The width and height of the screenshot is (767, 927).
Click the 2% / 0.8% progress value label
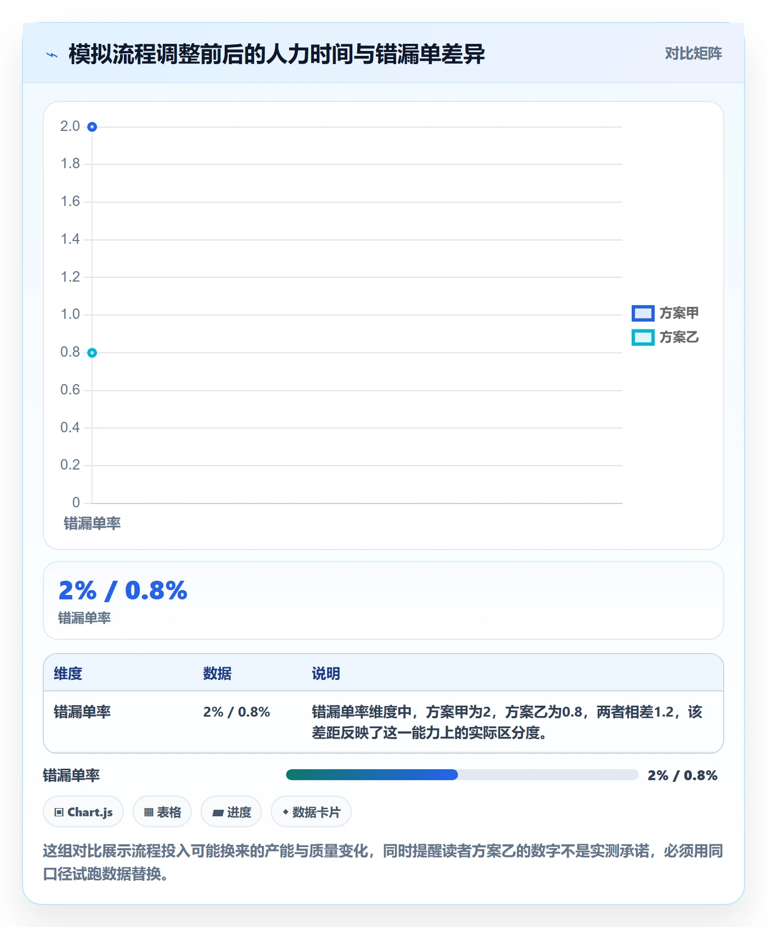click(683, 775)
